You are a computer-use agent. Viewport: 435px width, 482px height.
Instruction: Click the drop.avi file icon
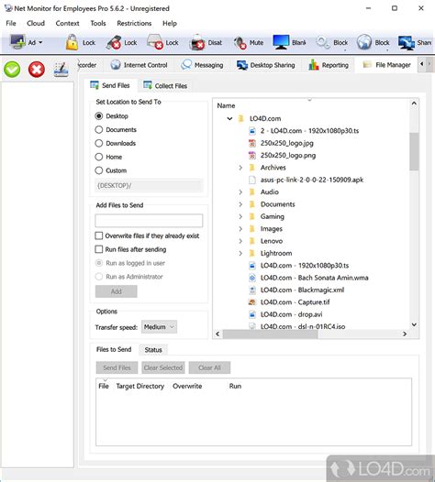pyautogui.click(x=252, y=314)
